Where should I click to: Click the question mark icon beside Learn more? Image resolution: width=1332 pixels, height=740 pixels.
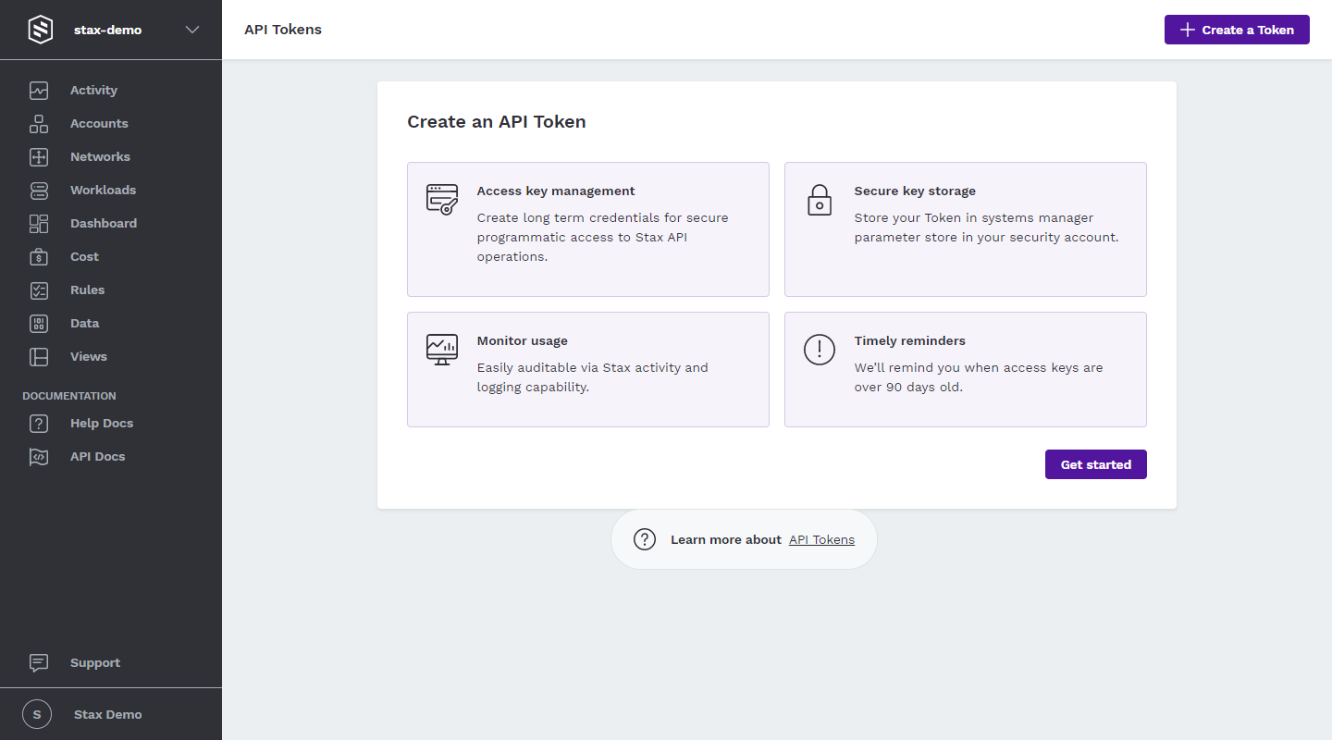tap(645, 539)
